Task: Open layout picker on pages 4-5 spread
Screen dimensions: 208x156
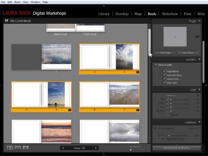Action: (70, 110)
